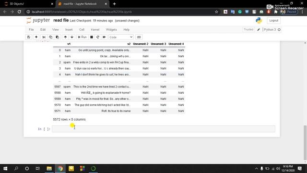307x173 pixels.
Task: Click the Unnamed: 4 column header
Action: click(x=176, y=44)
